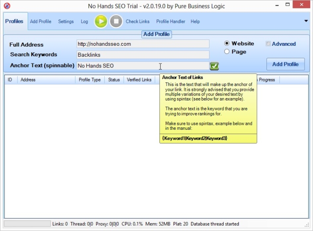Expand the toolbar overflow dropdown arrow
313x231 pixels.
coord(306,21)
